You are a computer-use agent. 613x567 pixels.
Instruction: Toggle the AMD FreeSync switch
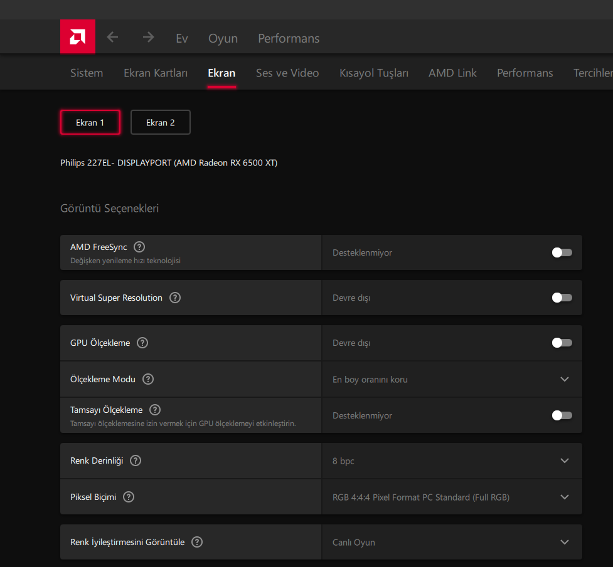tap(562, 252)
